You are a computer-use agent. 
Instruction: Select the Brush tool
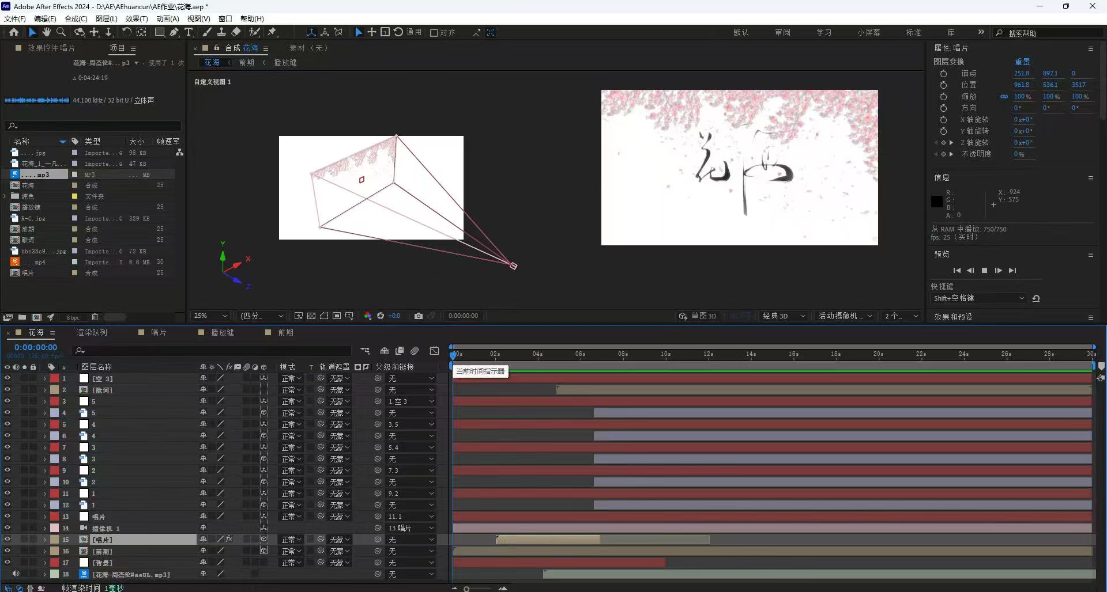(207, 32)
